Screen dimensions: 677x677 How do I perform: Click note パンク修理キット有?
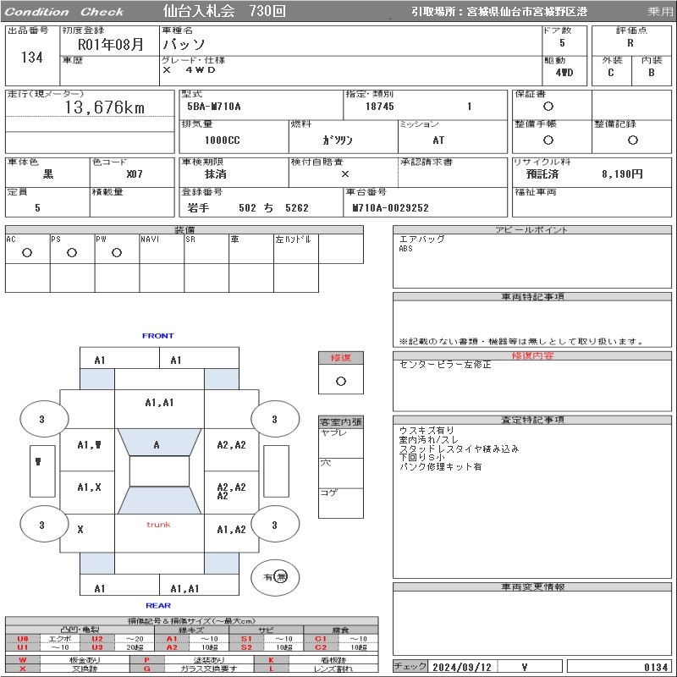440,467
